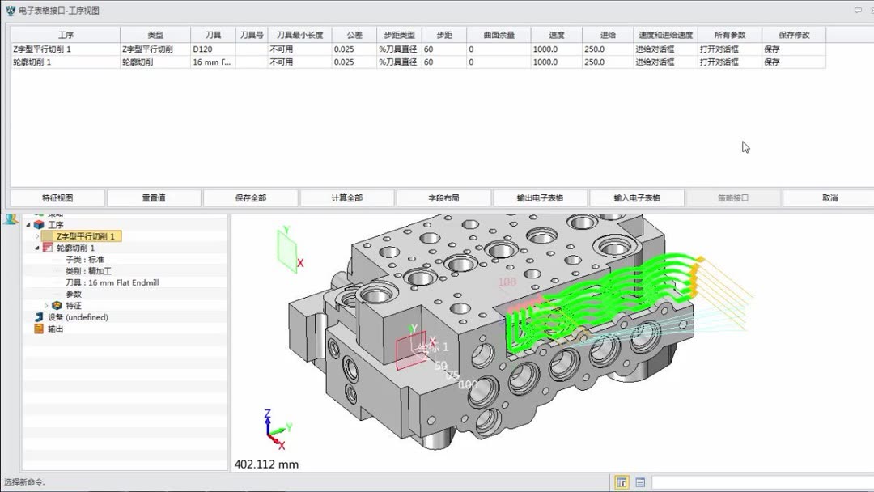The width and height of the screenshot is (874, 492).
Task: Open the 特征视图 view
Action: [56, 197]
